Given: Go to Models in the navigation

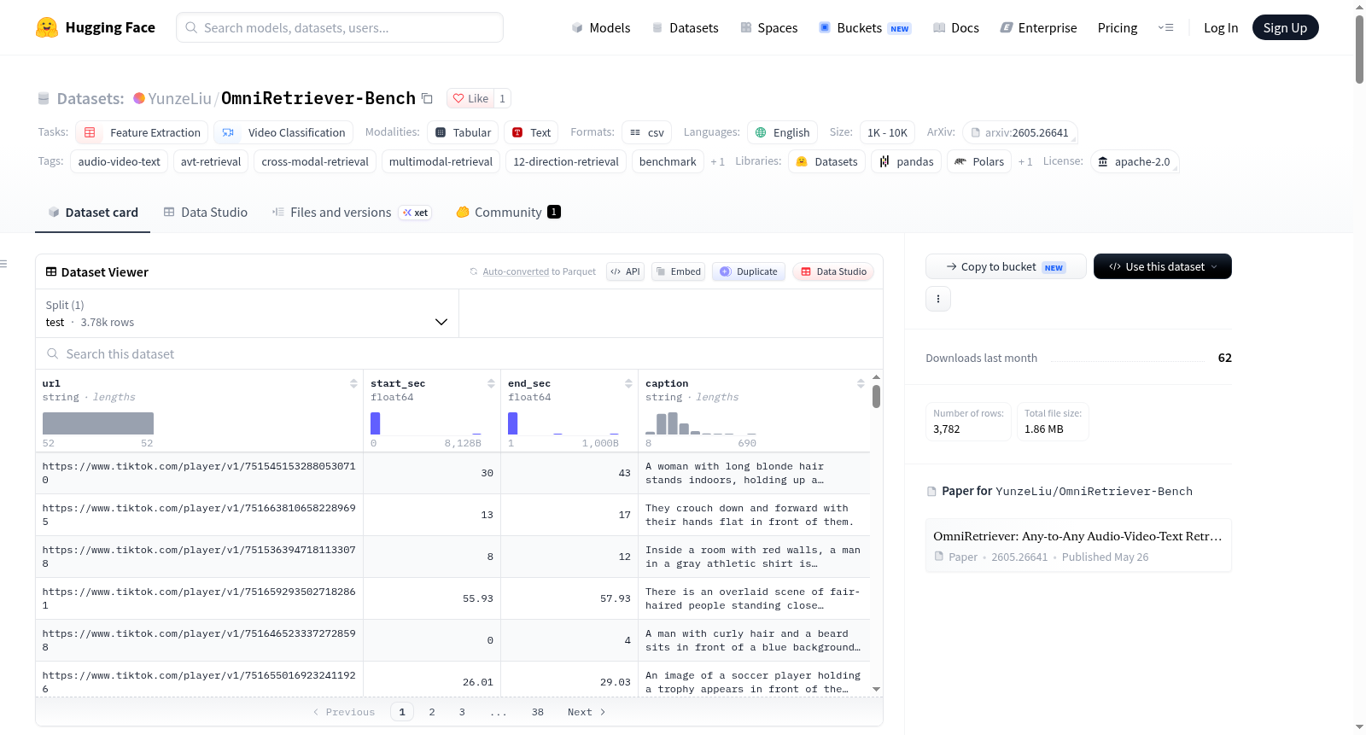Looking at the screenshot, I should tap(601, 27).
